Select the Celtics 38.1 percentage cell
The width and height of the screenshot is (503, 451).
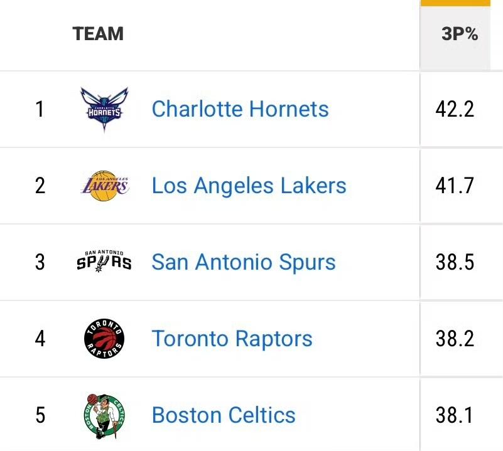454,415
